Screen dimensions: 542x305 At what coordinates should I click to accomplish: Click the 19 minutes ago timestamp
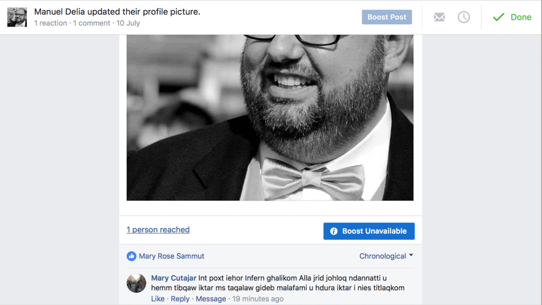(x=258, y=299)
